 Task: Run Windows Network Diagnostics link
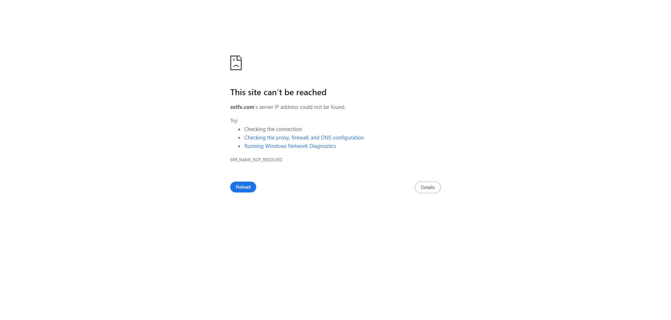point(290,146)
